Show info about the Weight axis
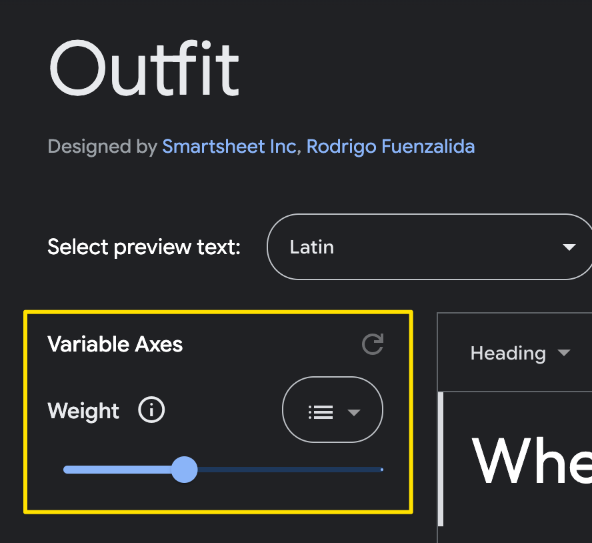This screenshot has height=543, width=592. coord(151,410)
